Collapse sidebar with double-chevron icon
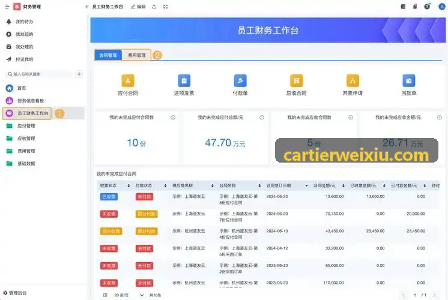 [x=87, y=7]
